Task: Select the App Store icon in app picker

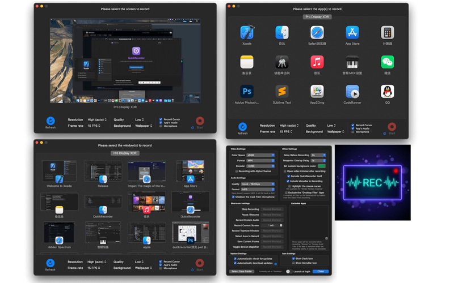Action: [x=352, y=32]
